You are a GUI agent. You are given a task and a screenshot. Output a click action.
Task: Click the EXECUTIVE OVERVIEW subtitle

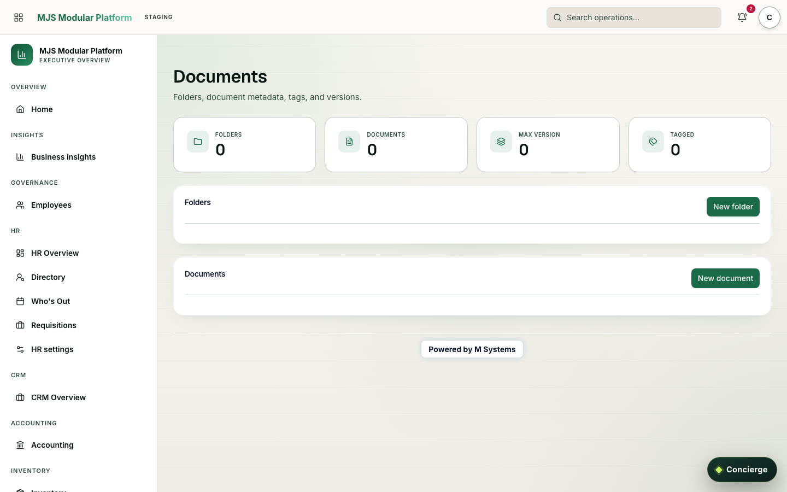(x=75, y=61)
